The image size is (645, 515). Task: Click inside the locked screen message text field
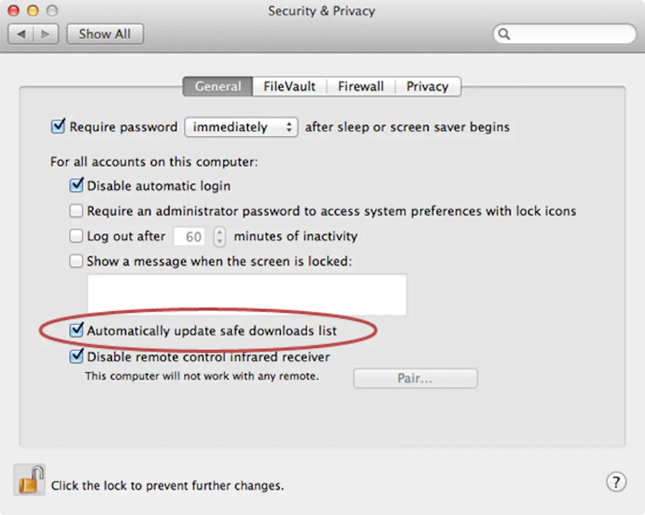pyautogui.click(x=246, y=294)
